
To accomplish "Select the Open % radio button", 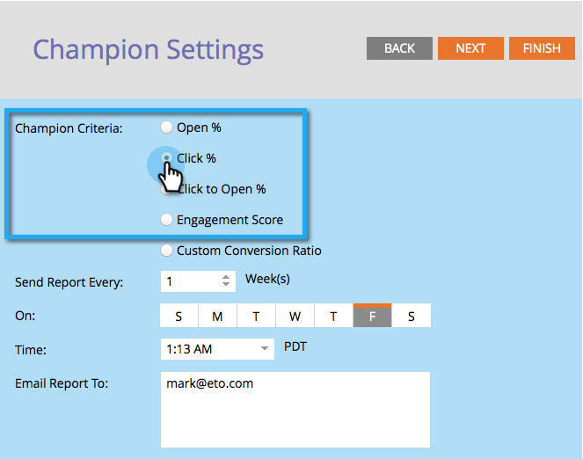I will click(166, 127).
